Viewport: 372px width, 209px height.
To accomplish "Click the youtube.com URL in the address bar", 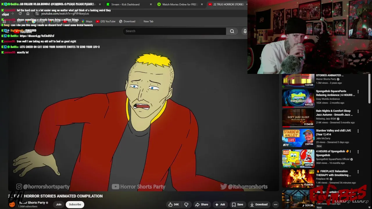I will pyautogui.click(x=65, y=14).
